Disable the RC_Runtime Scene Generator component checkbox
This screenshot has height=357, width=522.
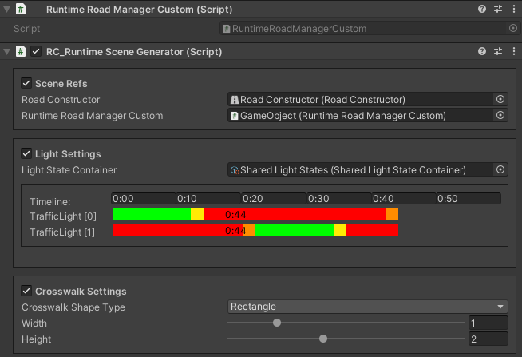[36, 52]
